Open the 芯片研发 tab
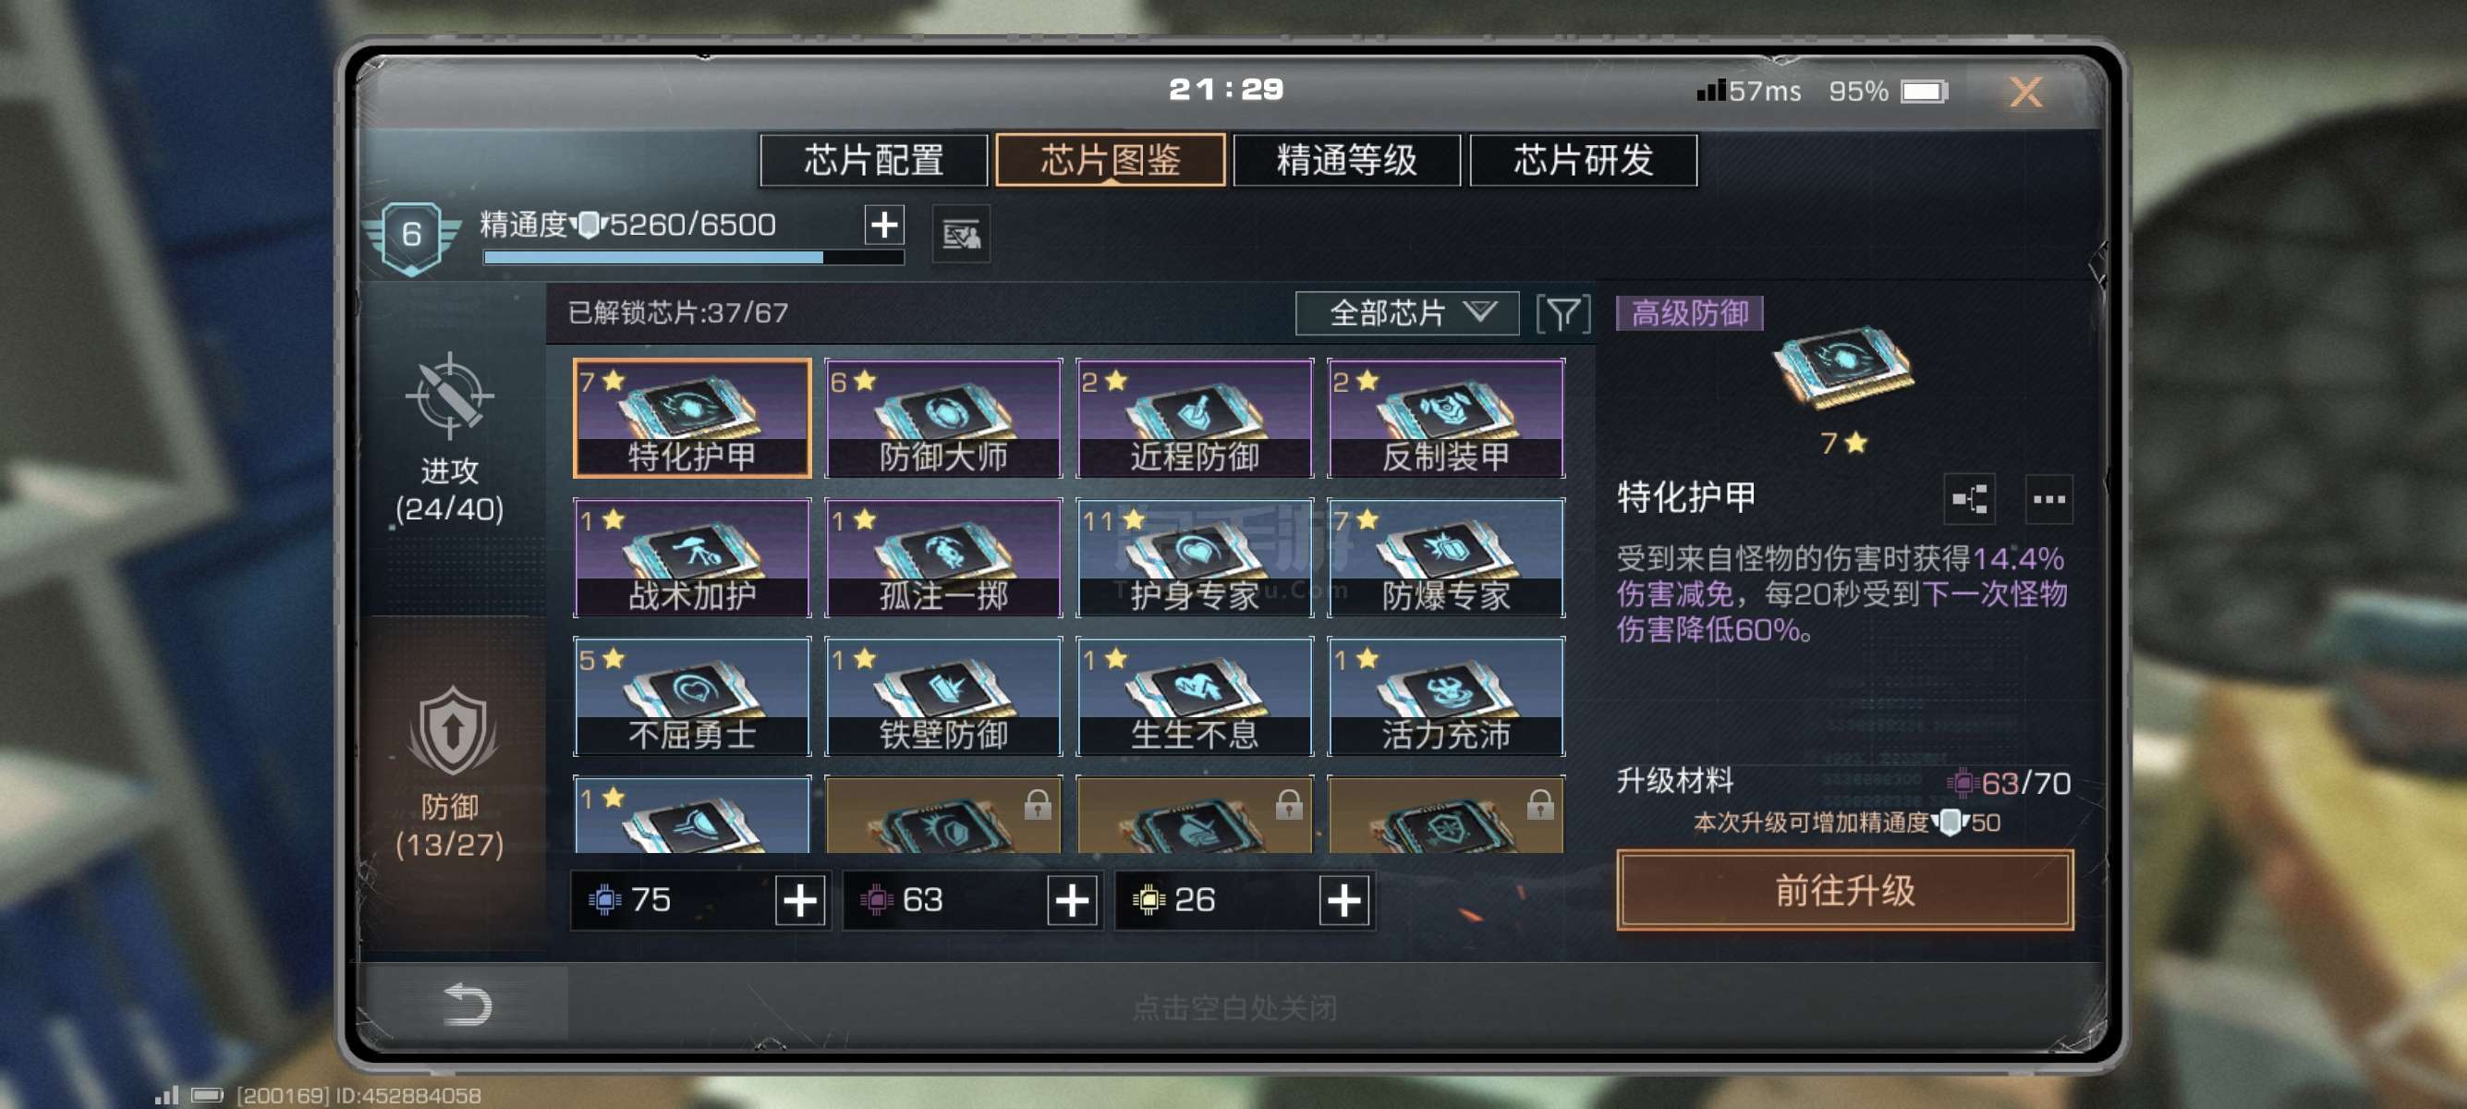The image size is (2467, 1109). click(x=1583, y=160)
